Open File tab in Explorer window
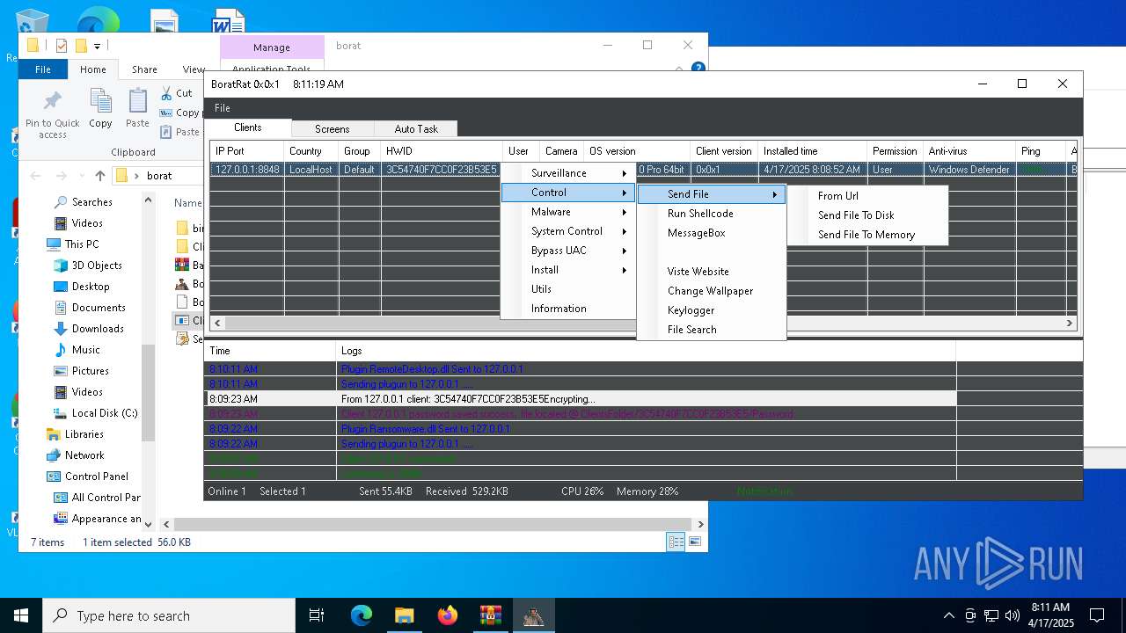Screen dimensions: 1126x633 coord(43,69)
